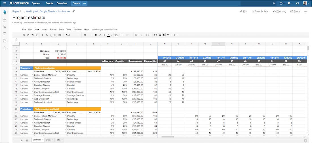
Task: Switch to the Data sheet tab
Action: click(48, 140)
